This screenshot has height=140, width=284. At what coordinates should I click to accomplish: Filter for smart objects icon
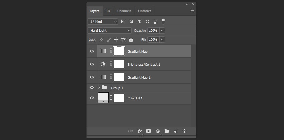156,22
